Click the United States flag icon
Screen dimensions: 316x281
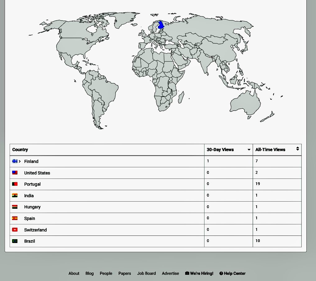(x=15, y=173)
